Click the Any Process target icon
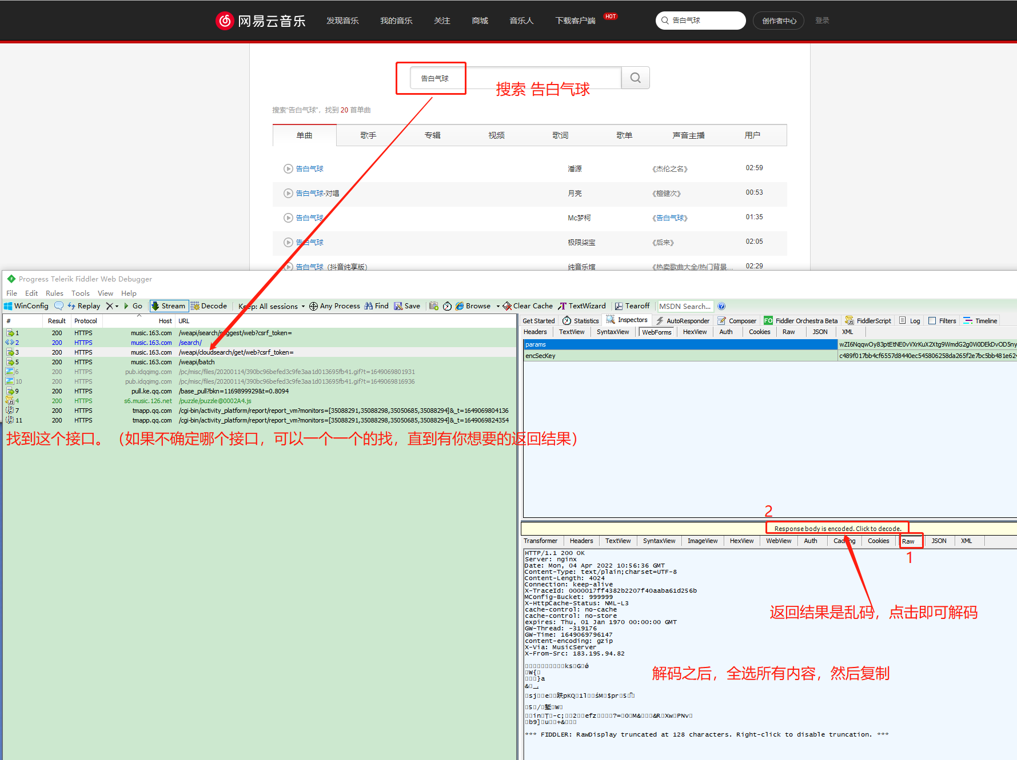 [x=313, y=306]
